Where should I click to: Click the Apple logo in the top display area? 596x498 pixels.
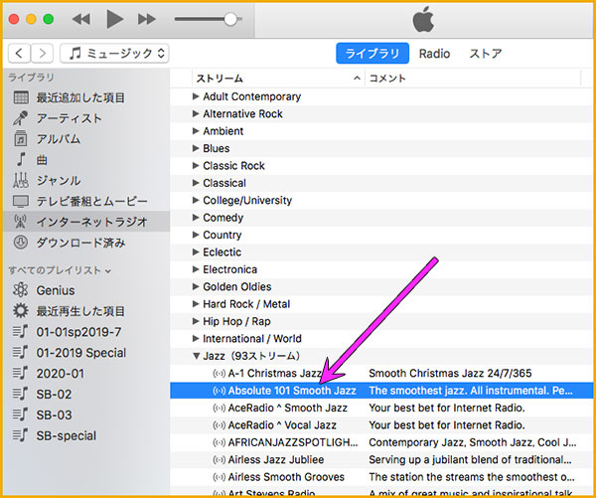click(423, 19)
